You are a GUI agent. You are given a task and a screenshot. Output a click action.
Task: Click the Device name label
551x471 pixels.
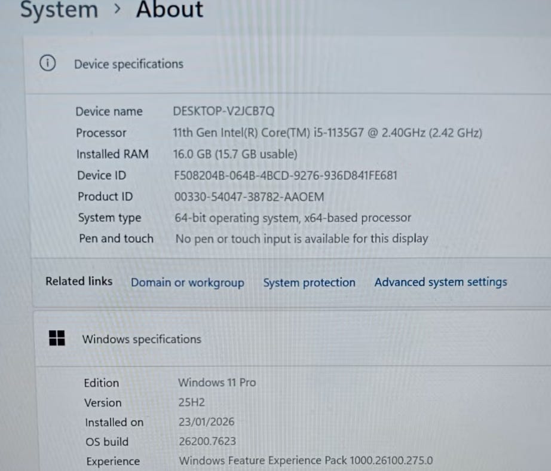tap(109, 111)
